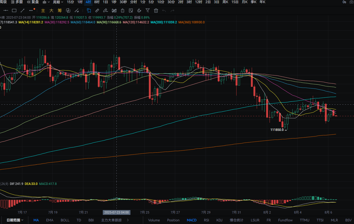Screen dimensions: 354x224
Task: Click the 大 indicator button
Action: click(52, 10)
